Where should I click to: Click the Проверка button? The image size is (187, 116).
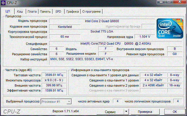click(145, 112)
